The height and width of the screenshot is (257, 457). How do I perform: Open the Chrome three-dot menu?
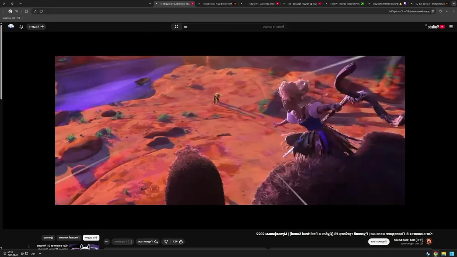4,11
